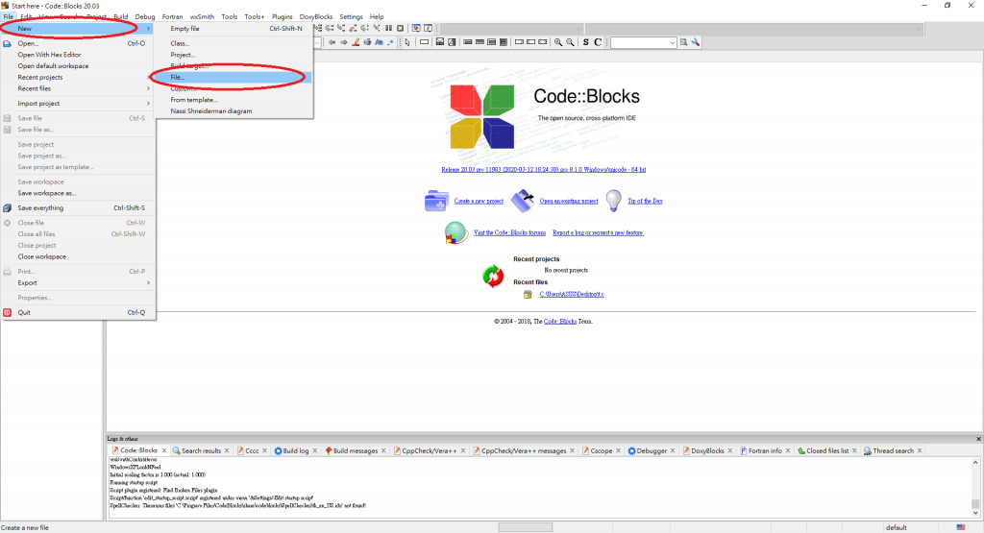Image resolution: width=984 pixels, height=533 pixels.
Task: Click the globe icon beside the forums link
Action: 455,232
